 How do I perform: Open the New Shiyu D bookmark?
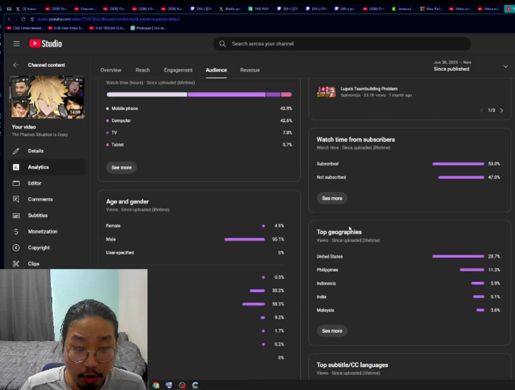pyautogui.click(x=66, y=28)
